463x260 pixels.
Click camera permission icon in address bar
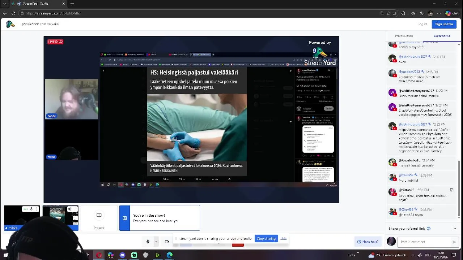pos(395,13)
